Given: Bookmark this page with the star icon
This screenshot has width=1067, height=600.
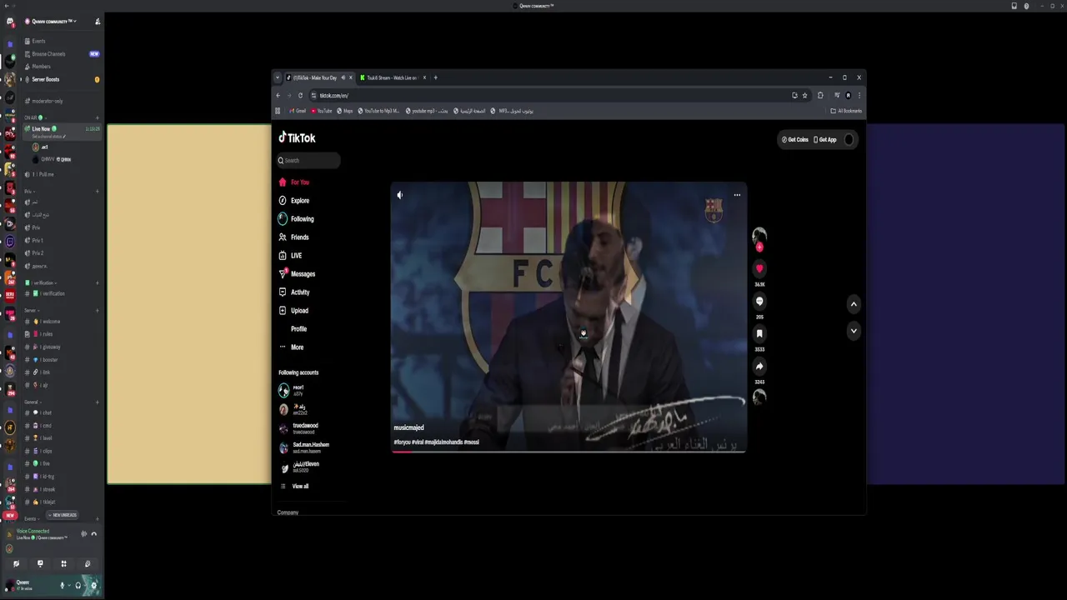Looking at the screenshot, I should click(x=804, y=95).
